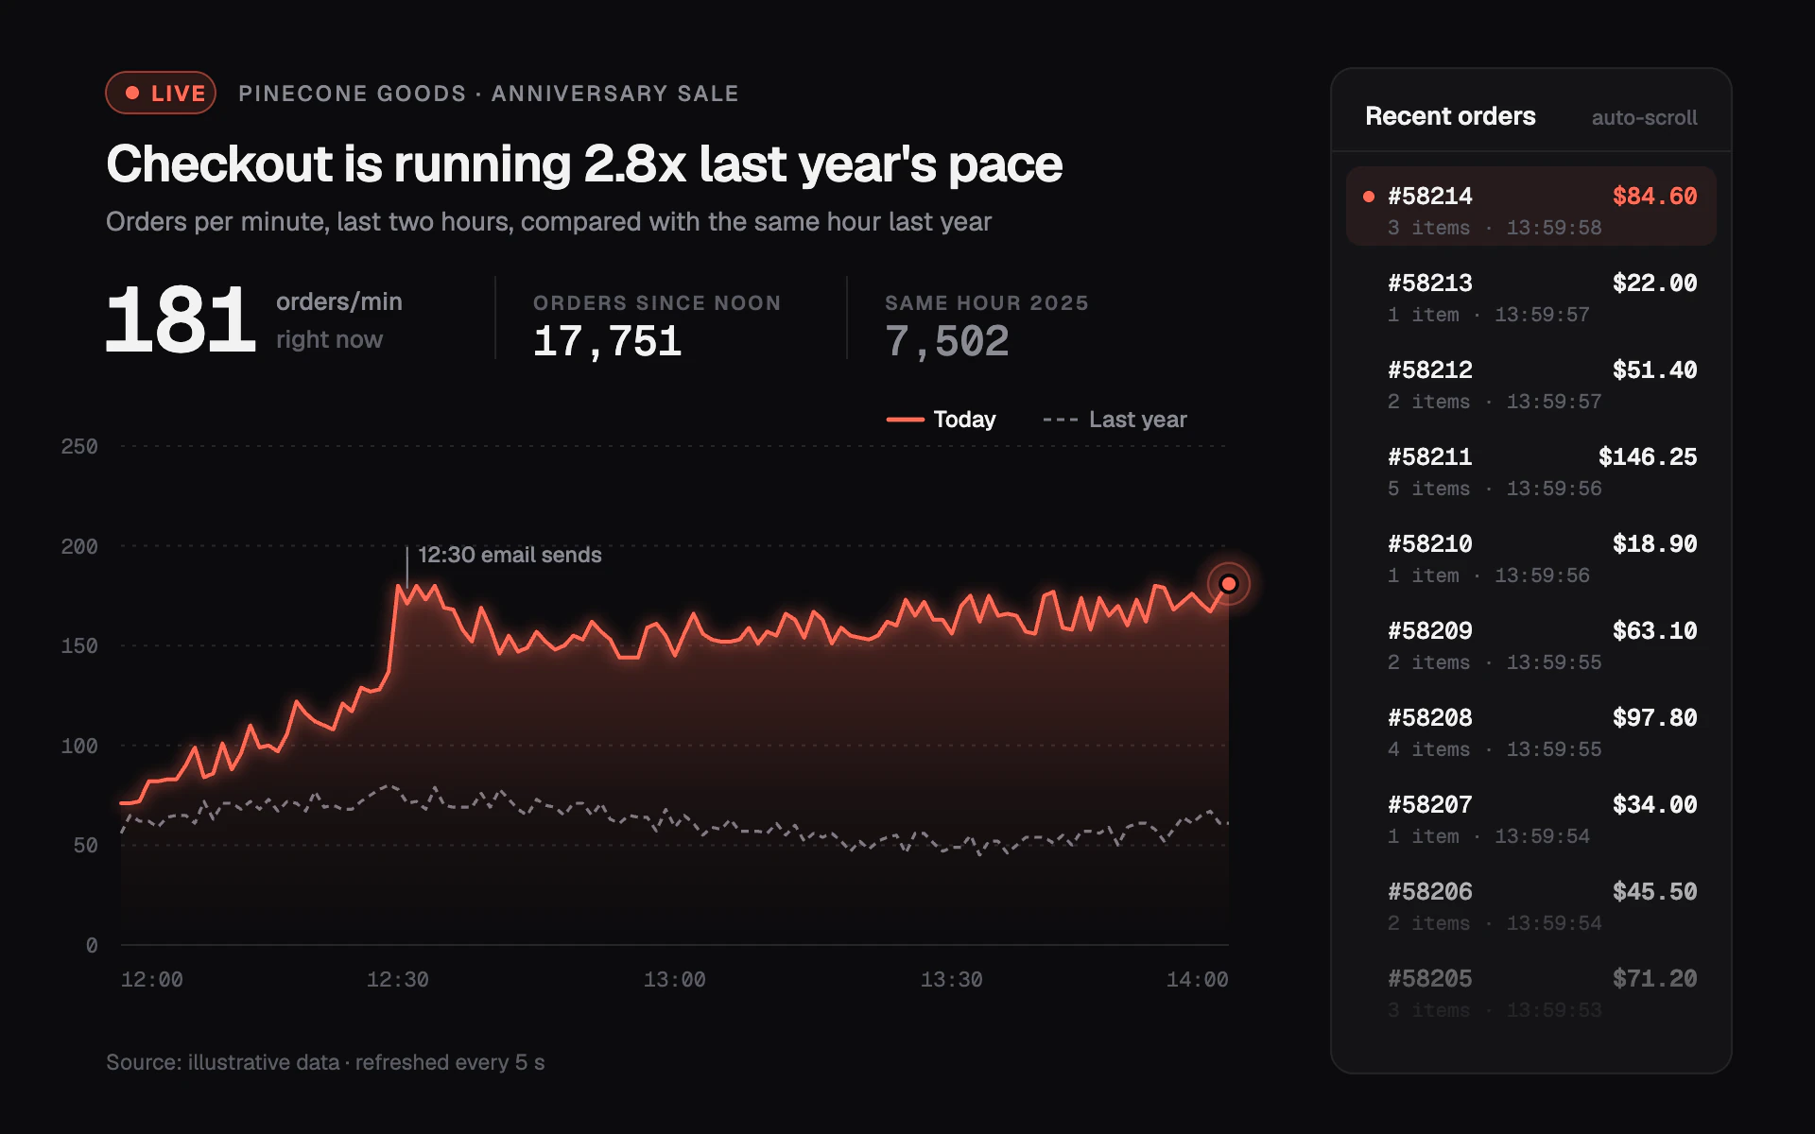Click the 14:00 x-axis label
This screenshot has width=1815, height=1134.
[1197, 980]
